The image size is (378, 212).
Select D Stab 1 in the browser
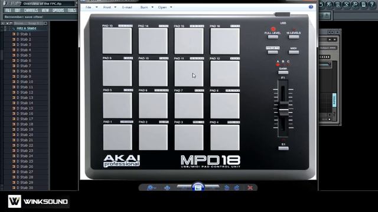click(x=24, y=34)
